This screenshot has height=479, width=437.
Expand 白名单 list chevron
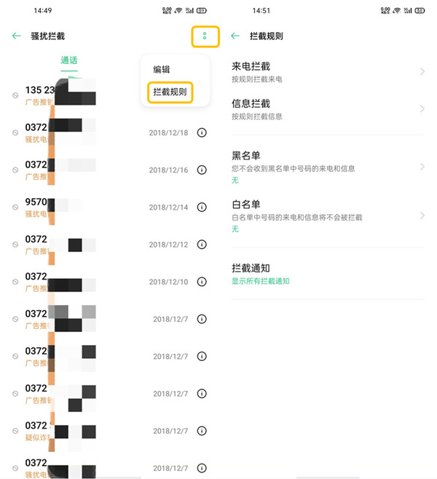422,215
